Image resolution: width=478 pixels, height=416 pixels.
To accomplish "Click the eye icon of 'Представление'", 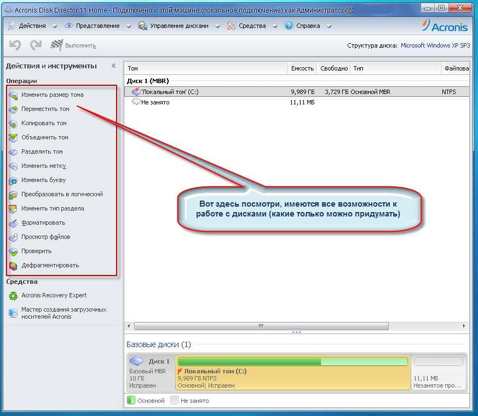I will (x=68, y=26).
